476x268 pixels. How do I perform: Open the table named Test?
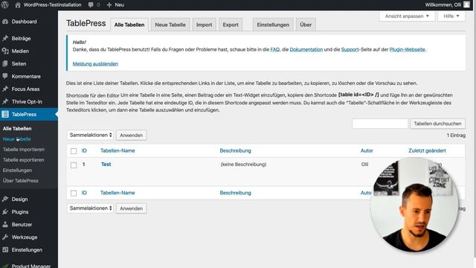(106, 164)
